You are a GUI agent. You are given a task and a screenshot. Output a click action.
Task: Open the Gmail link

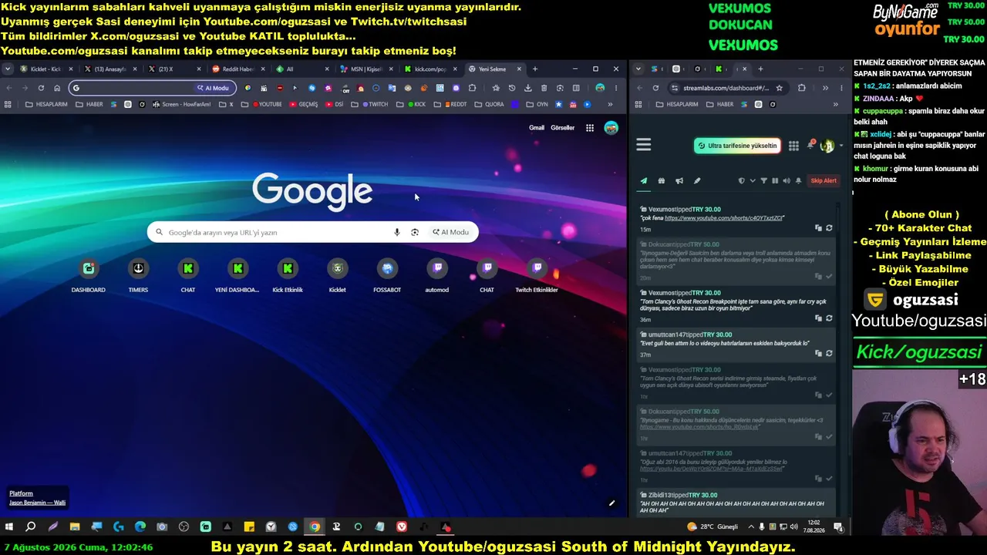[537, 128]
